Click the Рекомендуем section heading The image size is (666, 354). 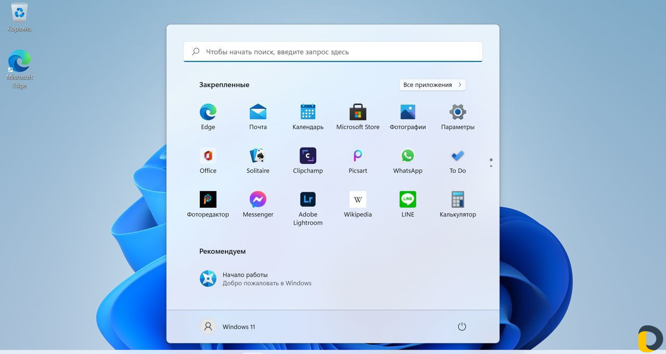coord(222,251)
